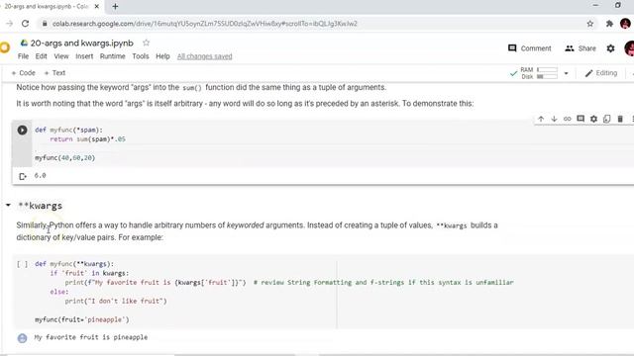Click the line myfunc(40,60,20)
The image size is (634, 356).
point(65,158)
